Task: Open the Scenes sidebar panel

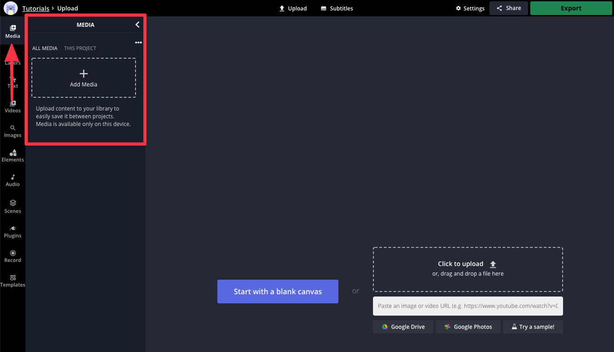Action: [13, 206]
